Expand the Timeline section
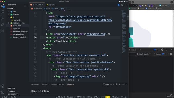174x98 pixels. (12, 91)
